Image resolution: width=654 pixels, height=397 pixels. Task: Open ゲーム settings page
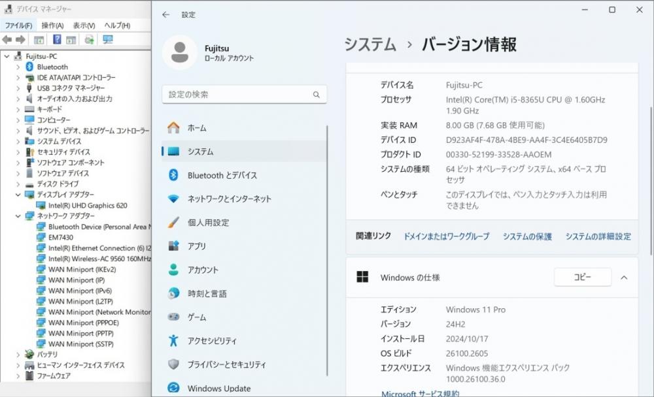pyautogui.click(x=244, y=317)
